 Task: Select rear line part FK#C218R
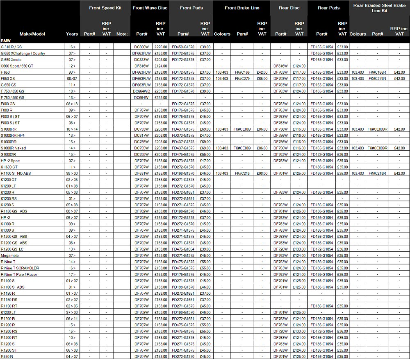click(377, 174)
